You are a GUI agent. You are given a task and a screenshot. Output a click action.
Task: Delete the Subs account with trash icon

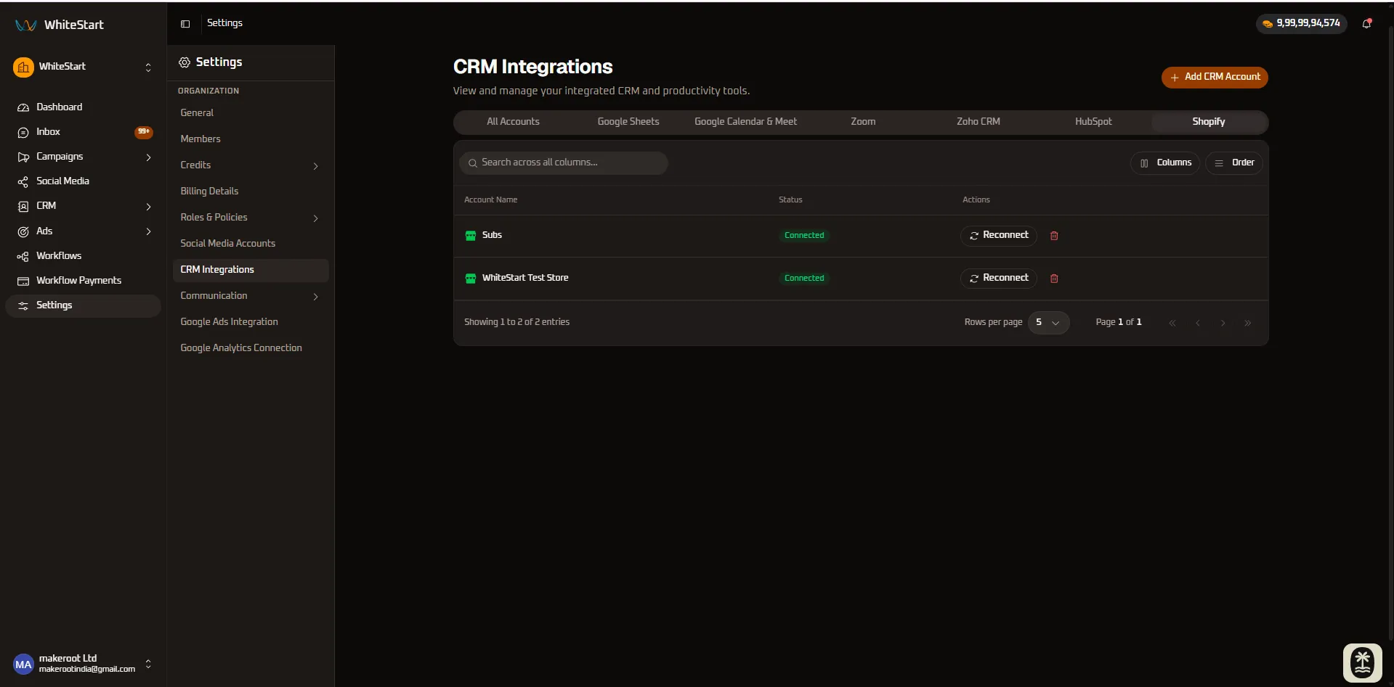click(x=1054, y=236)
